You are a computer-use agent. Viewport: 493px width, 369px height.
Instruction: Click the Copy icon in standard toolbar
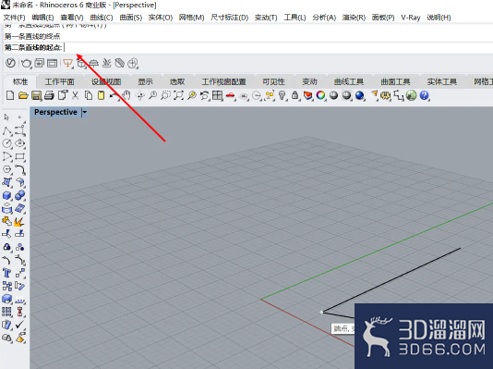click(x=89, y=95)
